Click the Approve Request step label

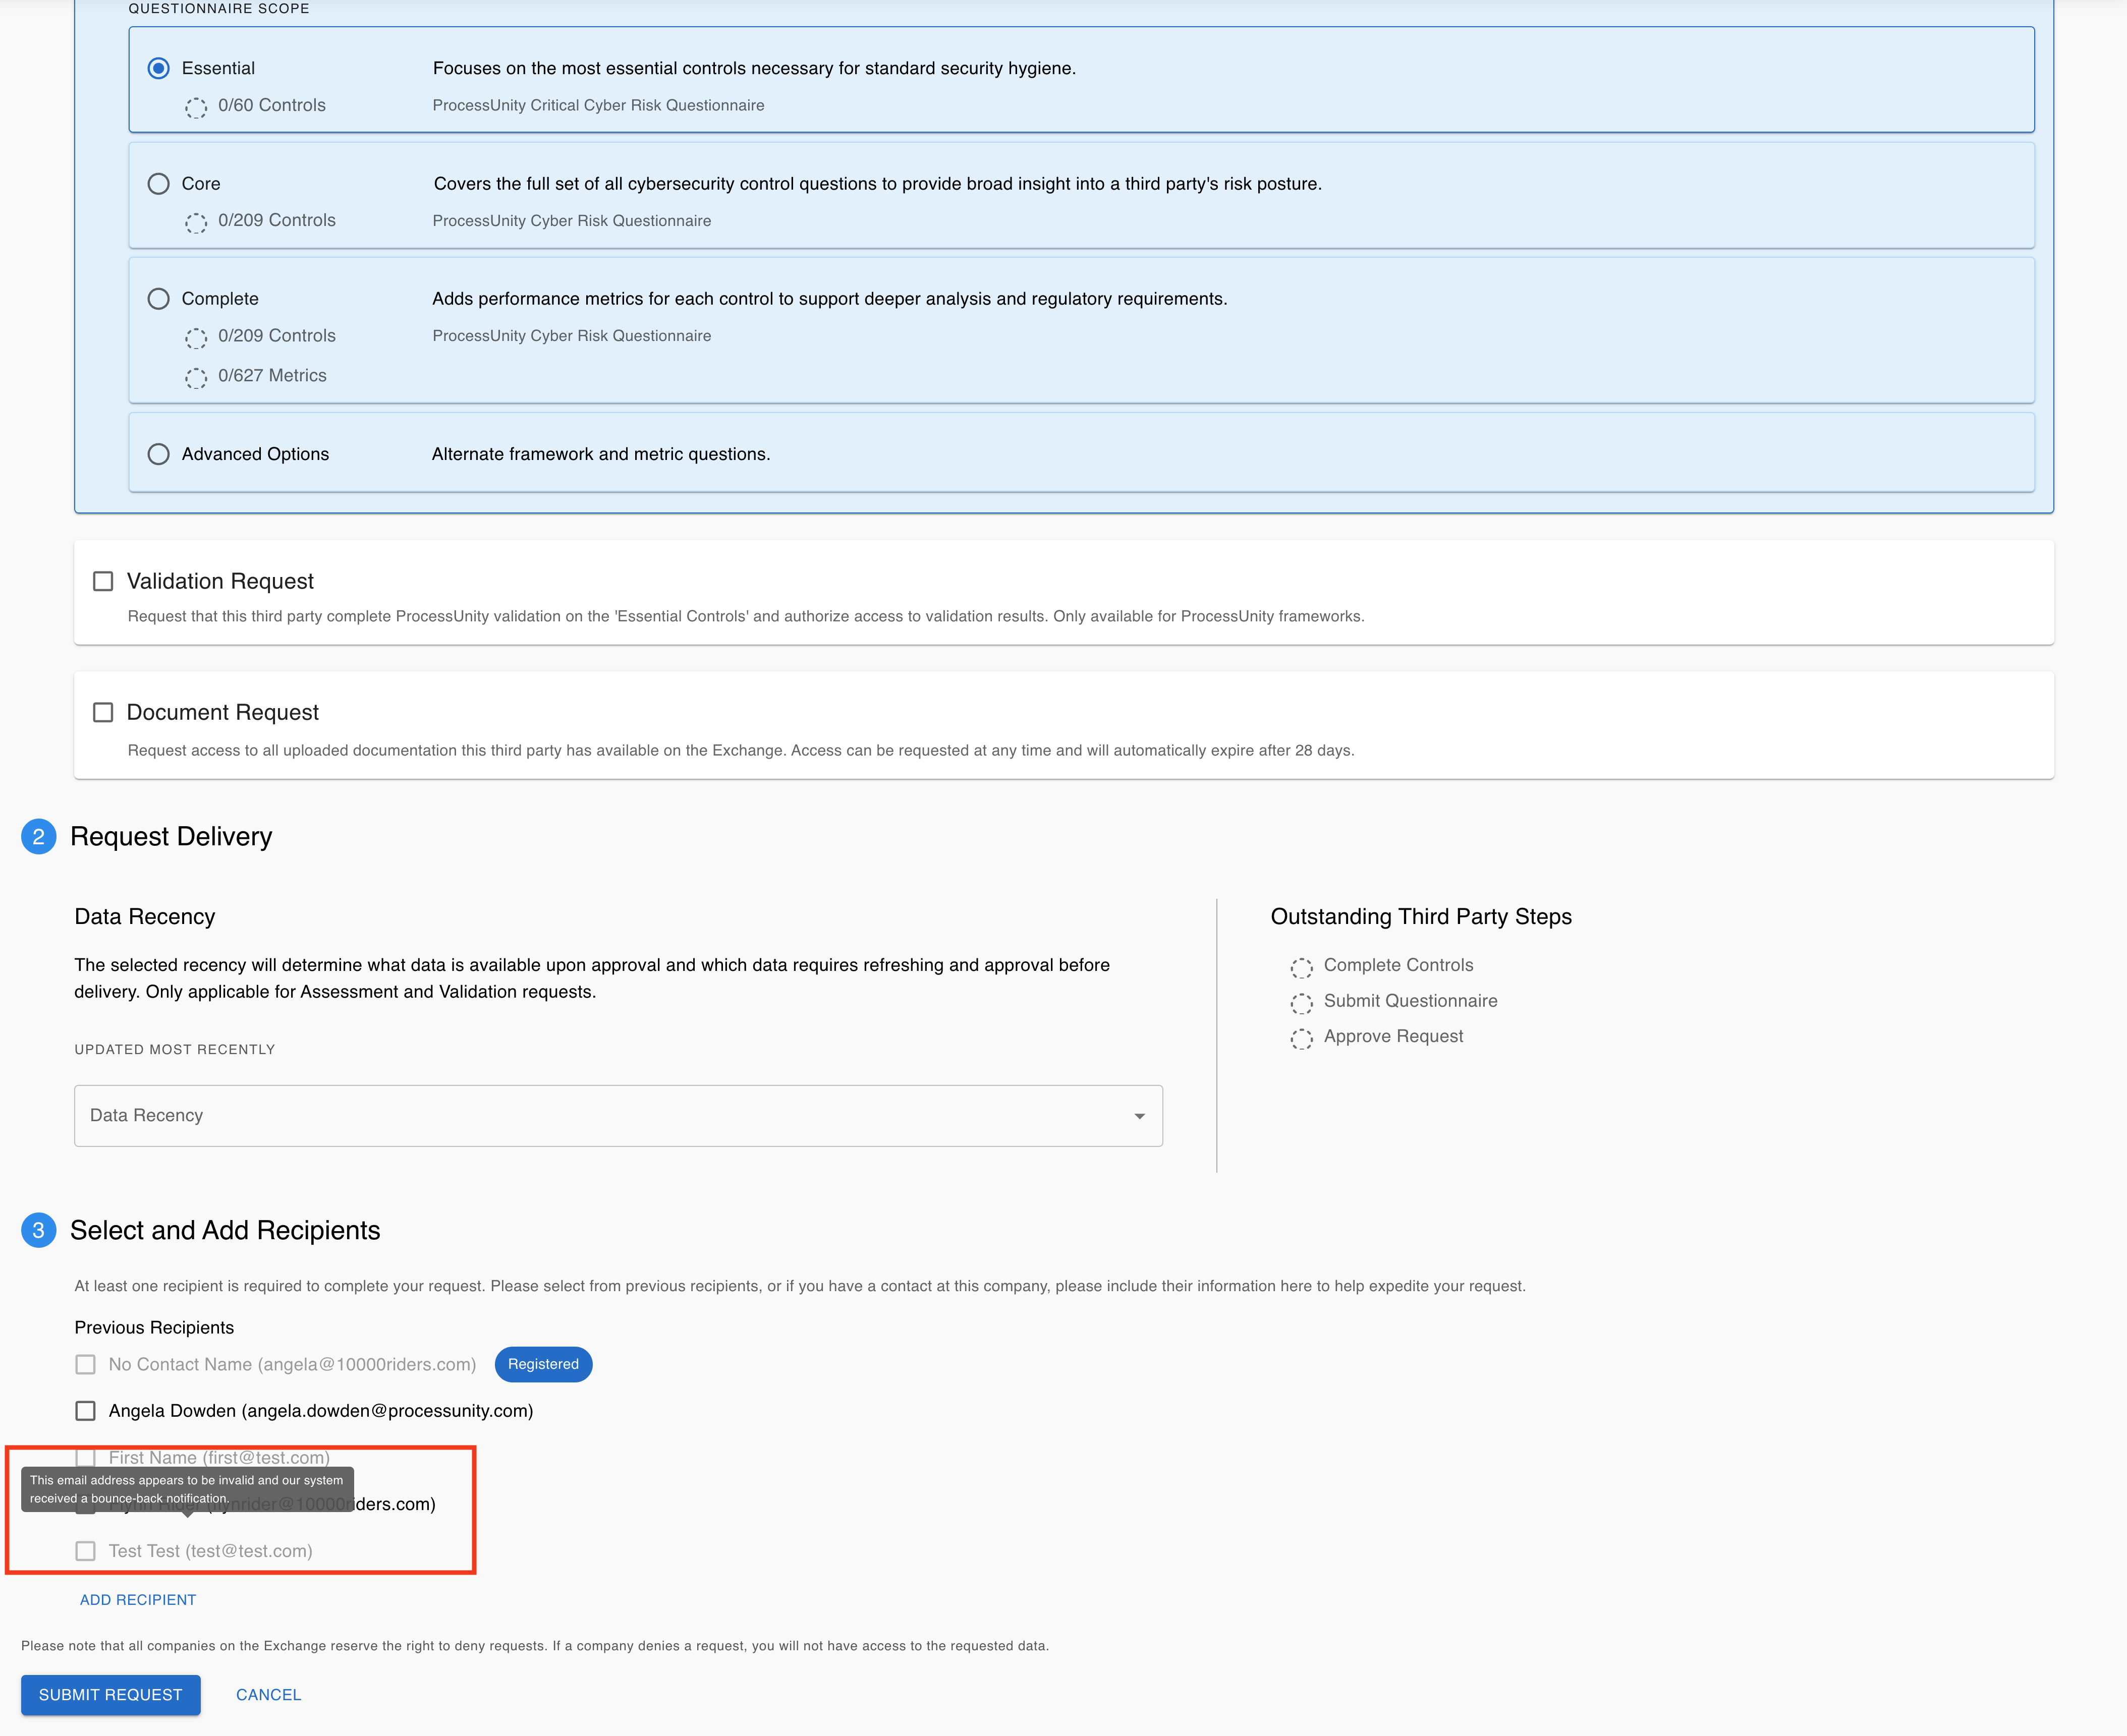pyautogui.click(x=1393, y=1037)
